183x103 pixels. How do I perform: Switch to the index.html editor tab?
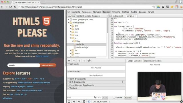(118, 16)
